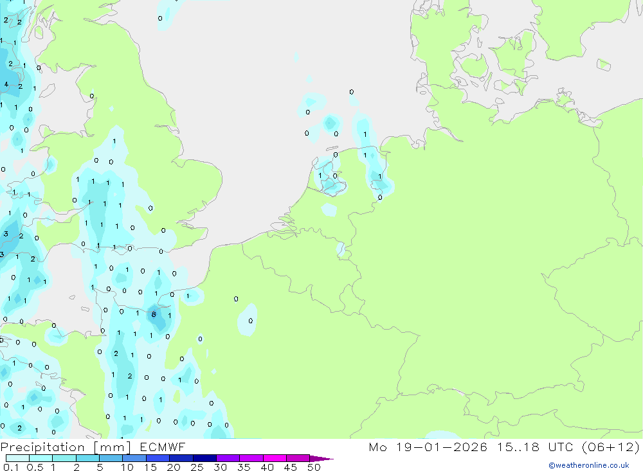Screen dimensions: 643x471
Task: Click the above-50 arrow tip of legend
Action: point(321,458)
